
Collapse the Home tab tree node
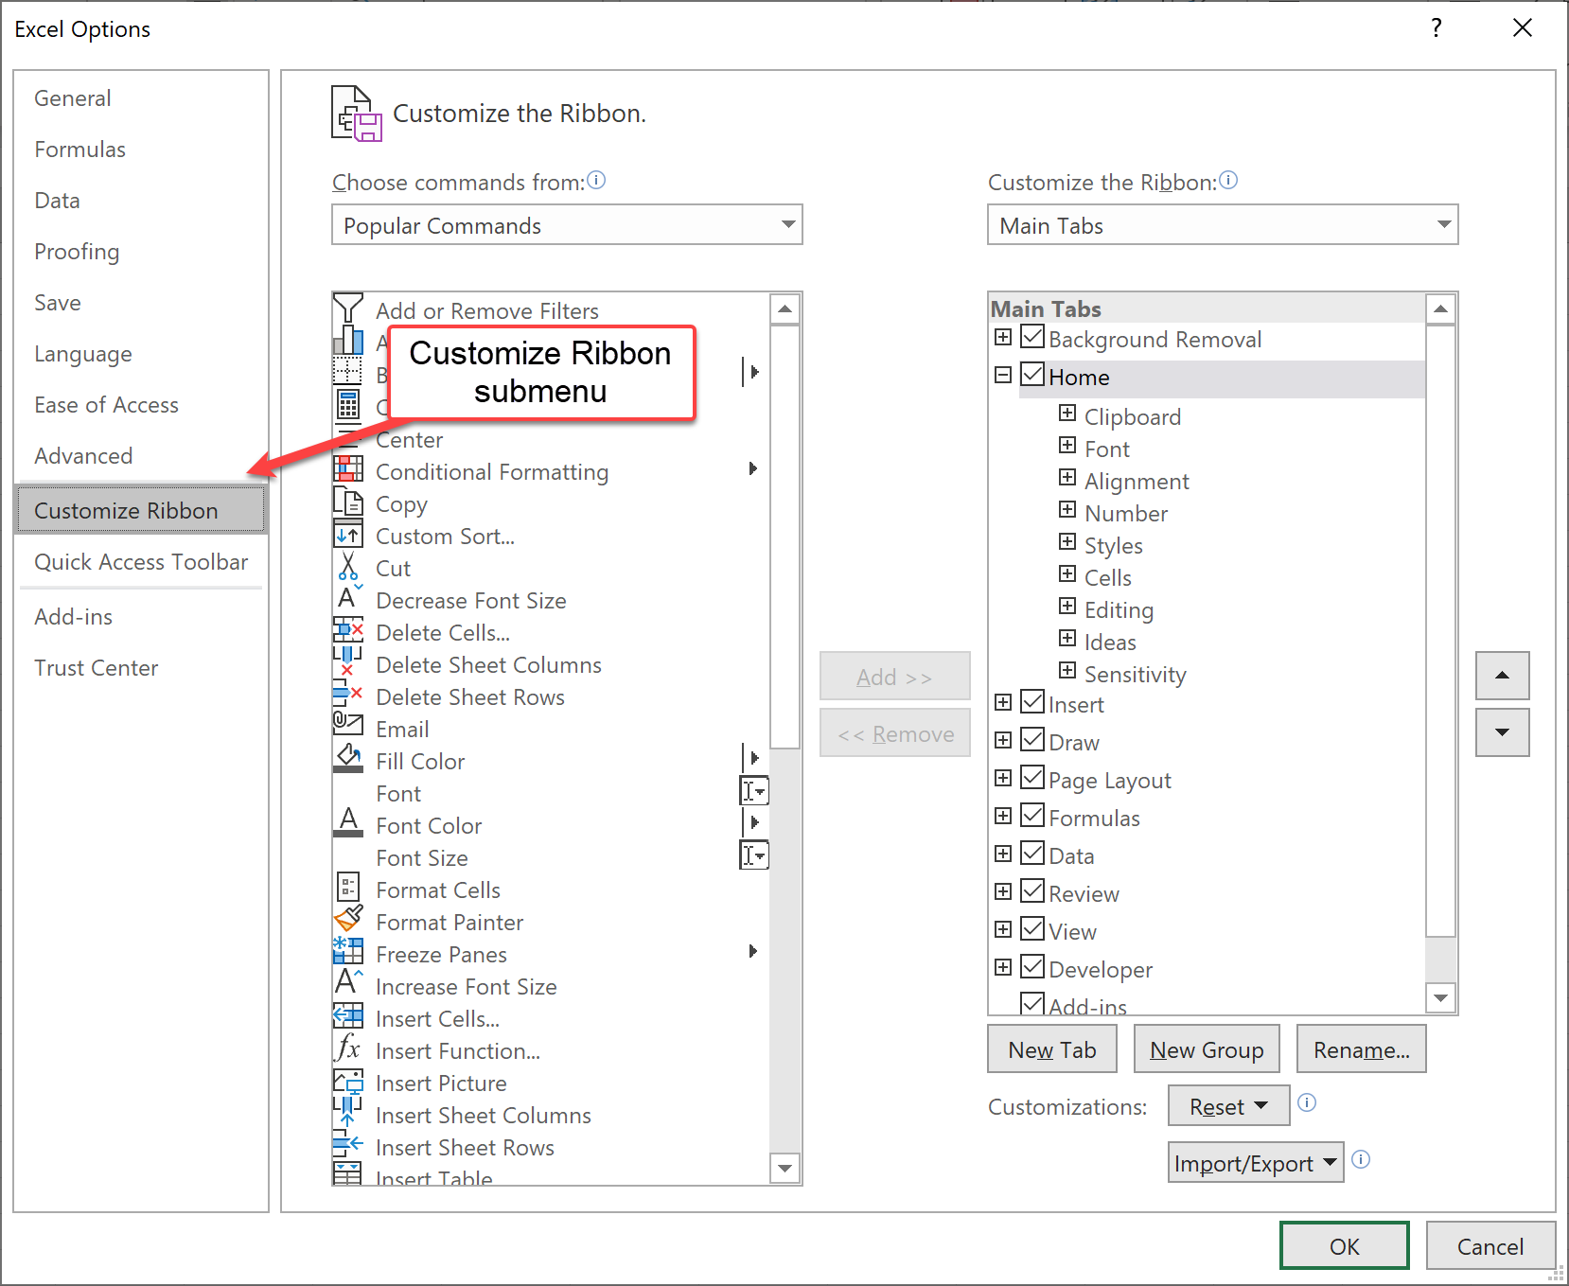tap(1003, 376)
